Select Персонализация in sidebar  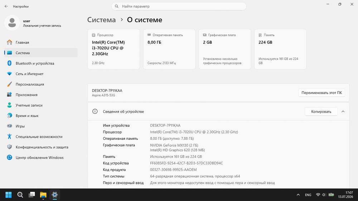[x=41, y=84]
